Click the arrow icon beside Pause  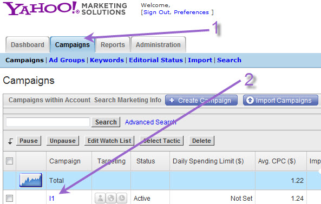point(10,141)
